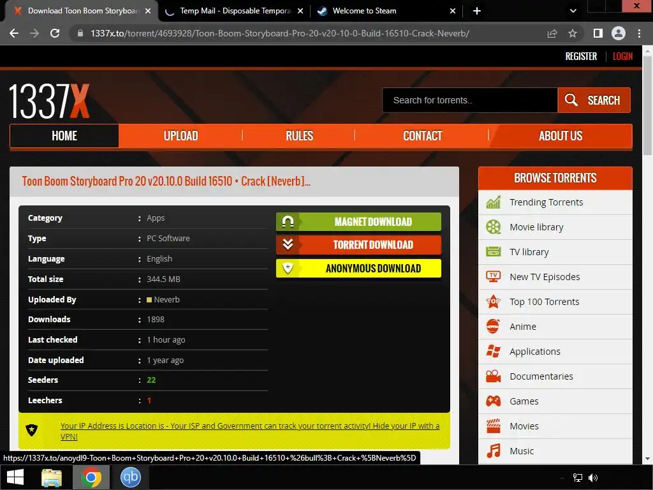Open the Movies category
This screenshot has height=490, width=653.
point(555,426)
